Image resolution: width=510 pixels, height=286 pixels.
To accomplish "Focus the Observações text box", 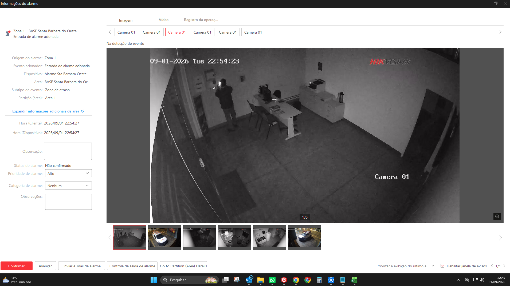I will (68, 202).
